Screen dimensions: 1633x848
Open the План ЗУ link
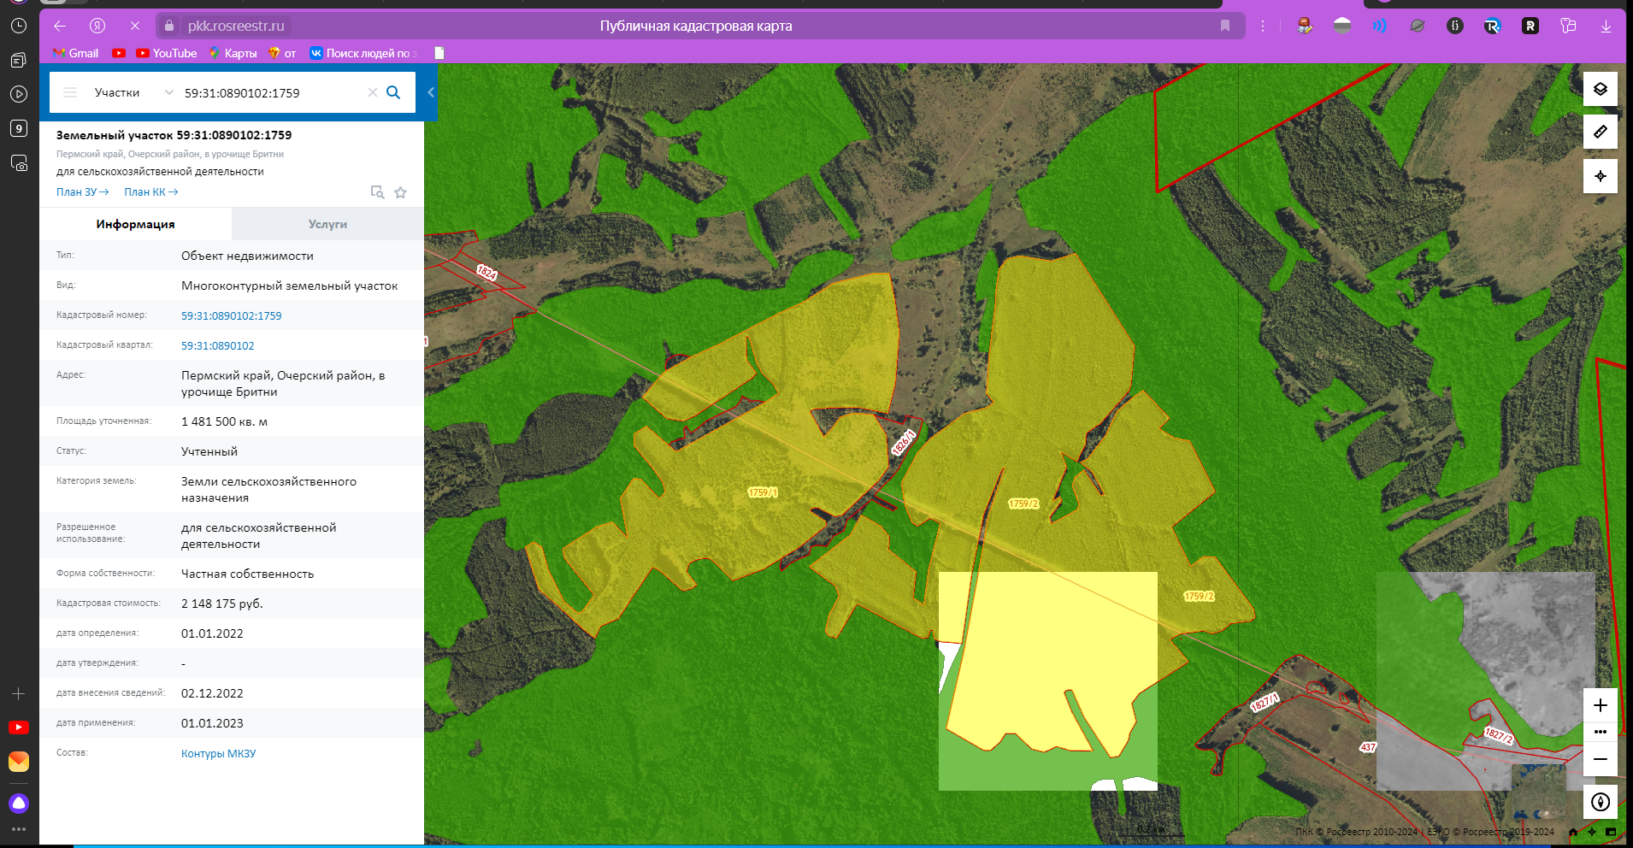point(82,192)
